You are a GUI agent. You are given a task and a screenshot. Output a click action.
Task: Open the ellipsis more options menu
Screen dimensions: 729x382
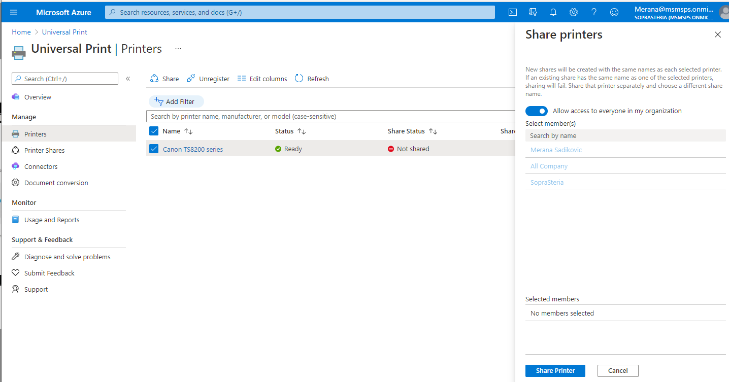[x=178, y=49]
